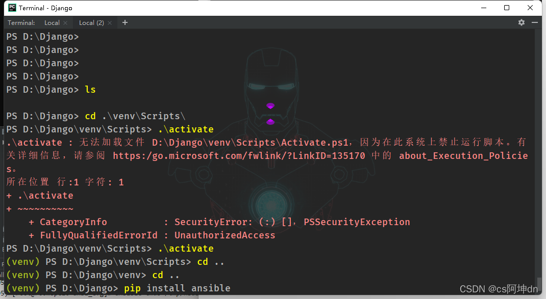Viewport: 546px width, 299px height.
Task: Switch to the Local (2) tab
Action: click(91, 22)
